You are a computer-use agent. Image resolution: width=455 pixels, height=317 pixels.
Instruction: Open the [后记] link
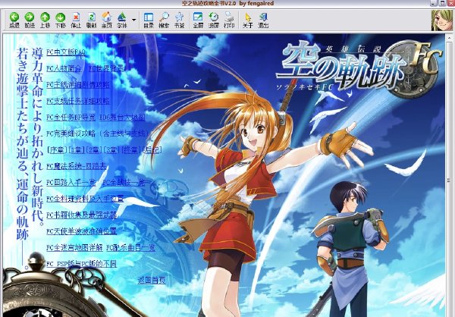pyautogui.click(x=152, y=150)
